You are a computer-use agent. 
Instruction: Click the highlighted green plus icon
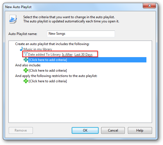coord(26,60)
